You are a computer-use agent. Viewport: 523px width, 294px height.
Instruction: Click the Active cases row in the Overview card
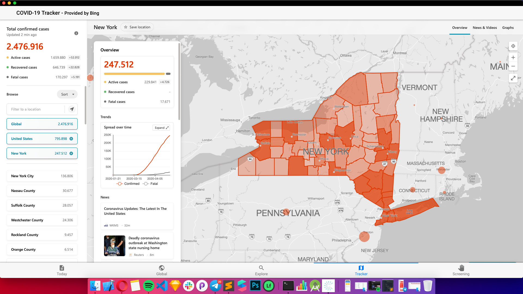pyautogui.click(x=137, y=82)
